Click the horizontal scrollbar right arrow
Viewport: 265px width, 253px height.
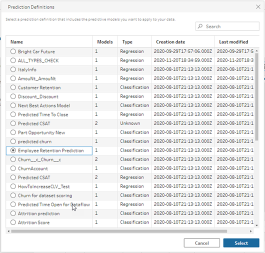click(x=251, y=231)
